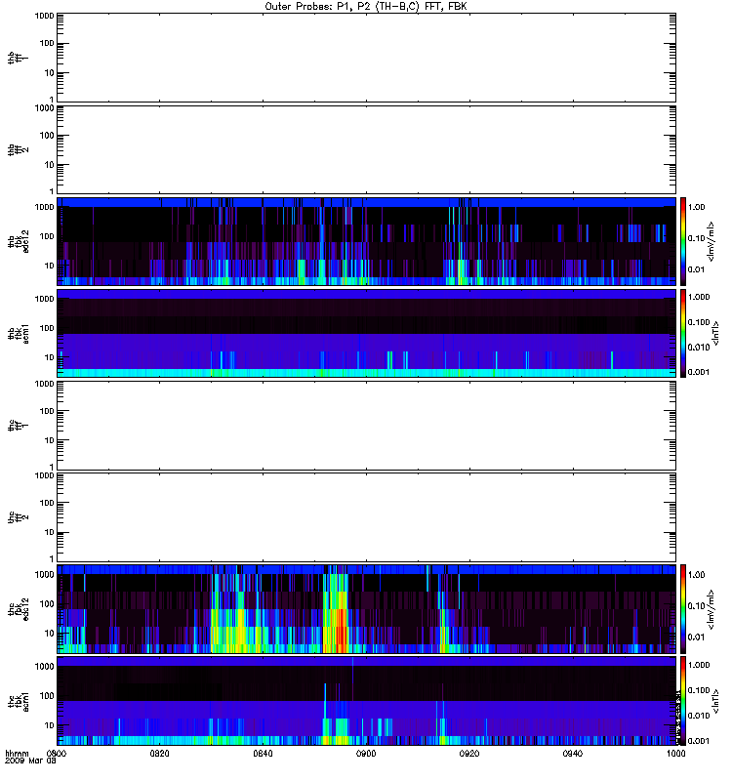Click the color bar beside thb fbk scm1
This screenshot has width=732, height=781.
pyautogui.click(x=683, y=333)
